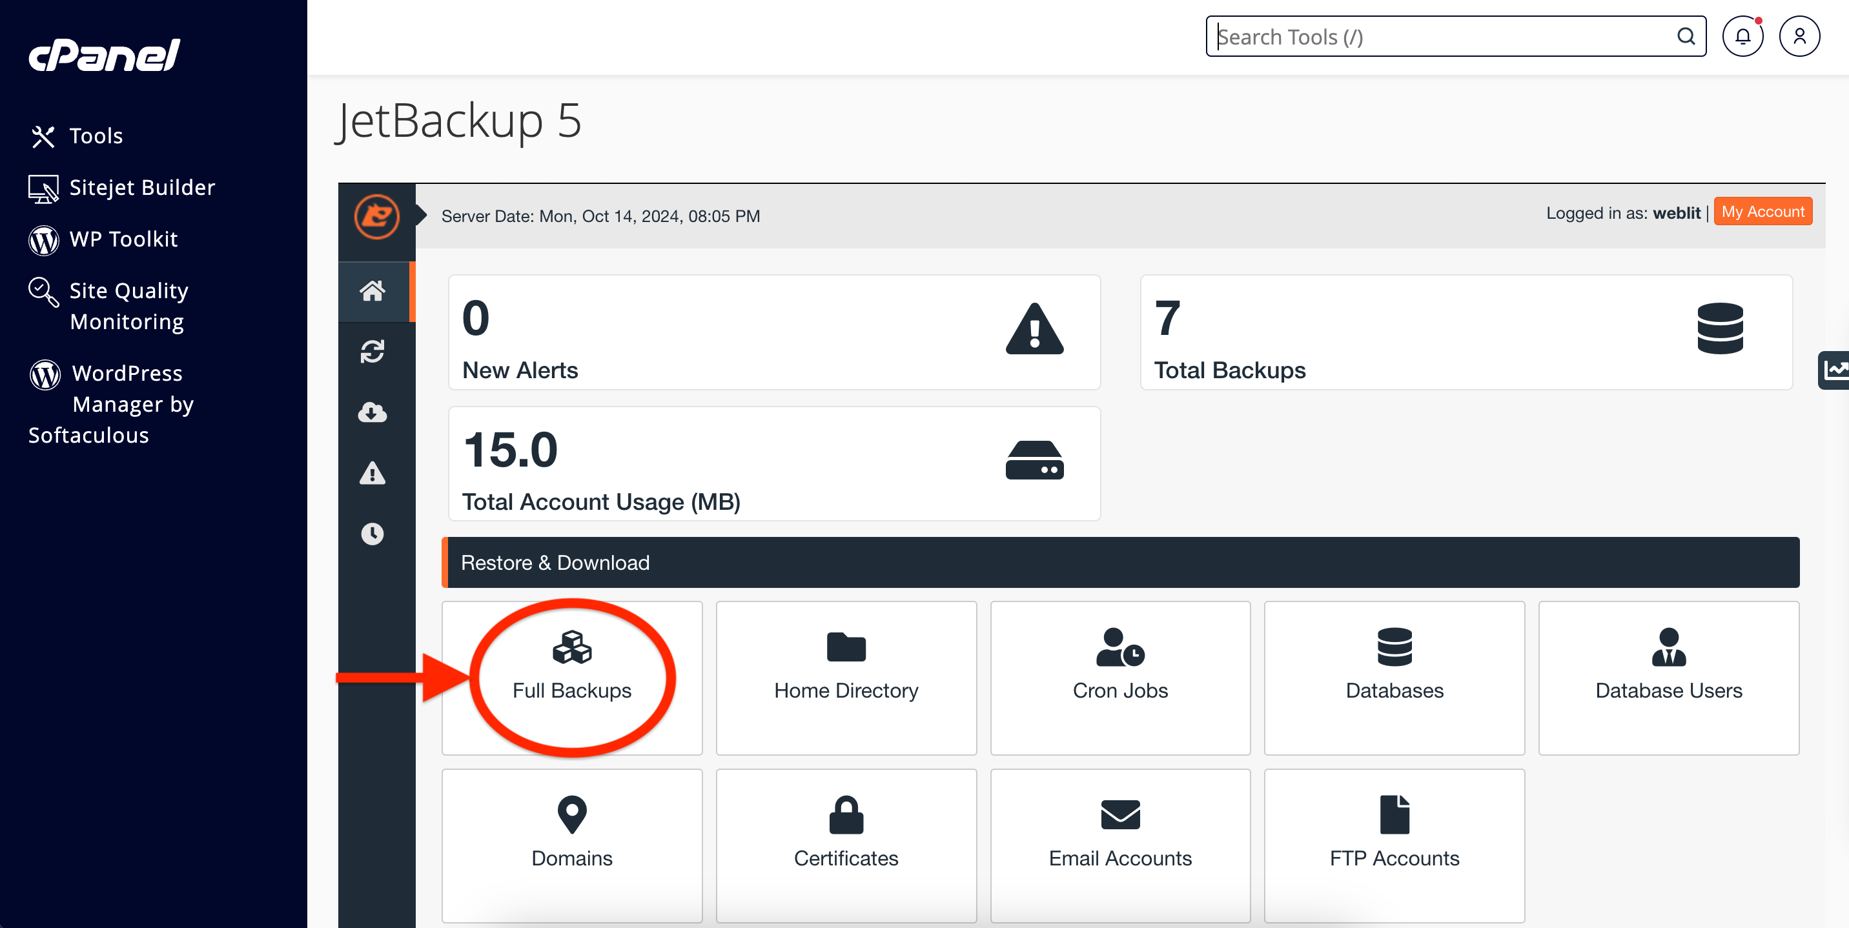Click the My Account button
The image size is (1849, 928).
pyautogui.click(x=1762, y=212)
